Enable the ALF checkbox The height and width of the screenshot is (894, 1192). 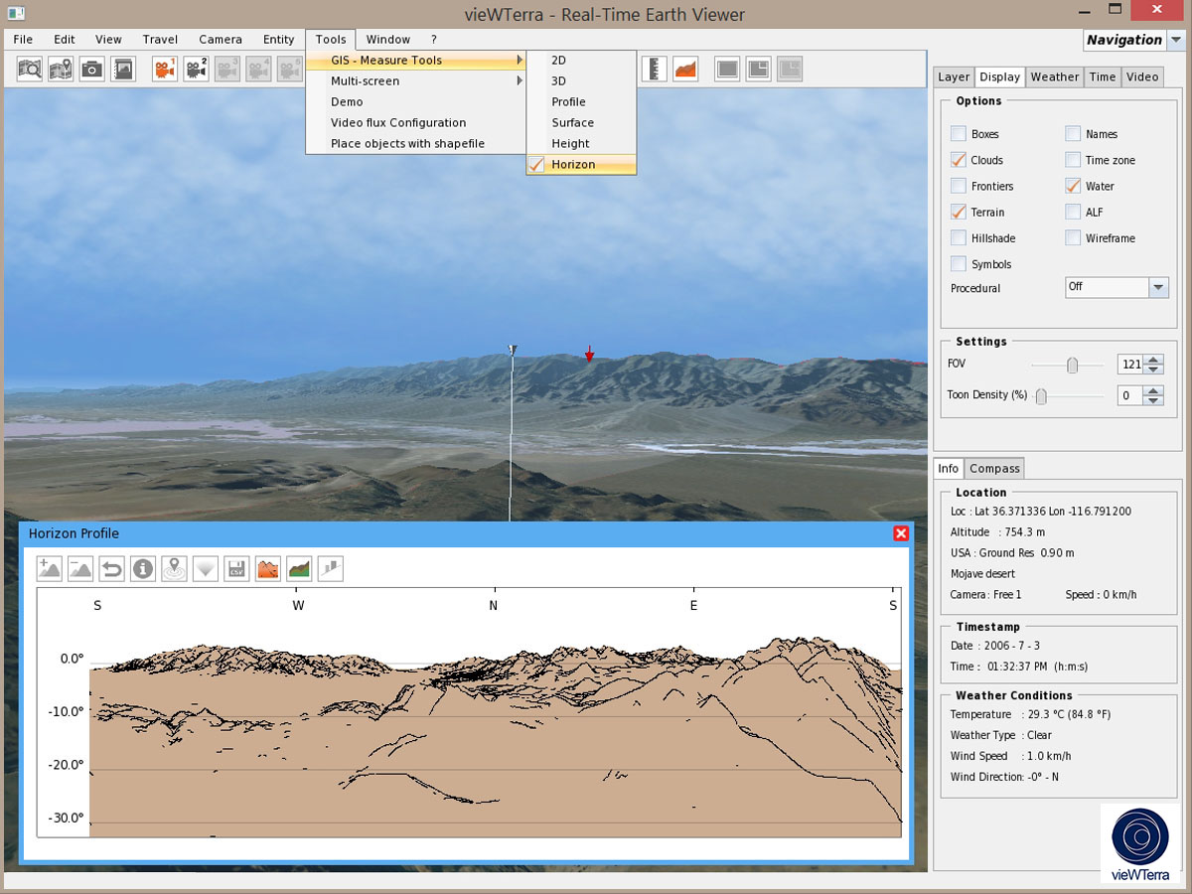[x=1073, y=212]
